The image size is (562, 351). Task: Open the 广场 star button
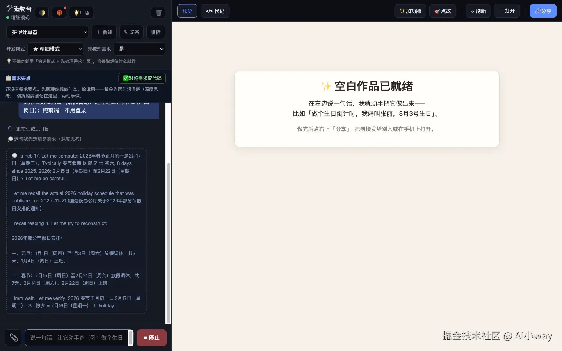point(82,12)
